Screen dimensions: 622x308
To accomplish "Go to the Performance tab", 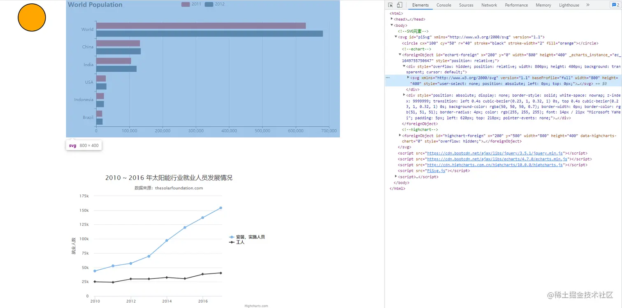I will 516,5.
